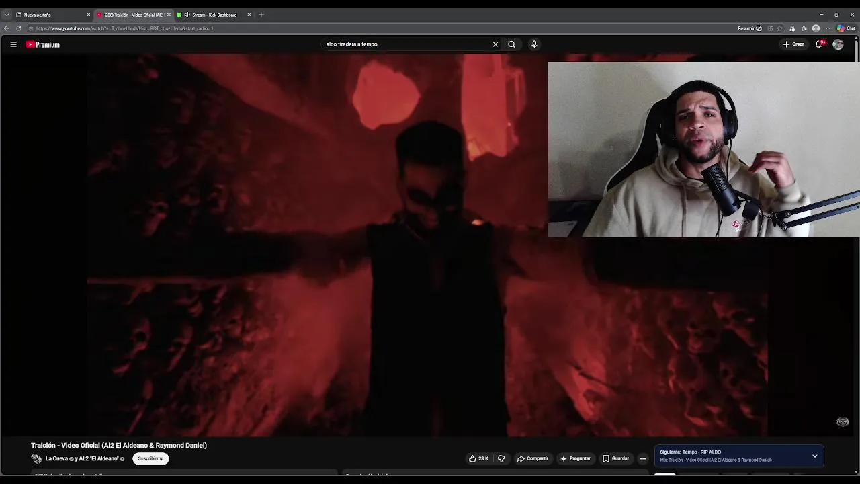Click Resumir in the address bar
The width and height of the screenshot is (860, 484).
[x=749, y=28]
